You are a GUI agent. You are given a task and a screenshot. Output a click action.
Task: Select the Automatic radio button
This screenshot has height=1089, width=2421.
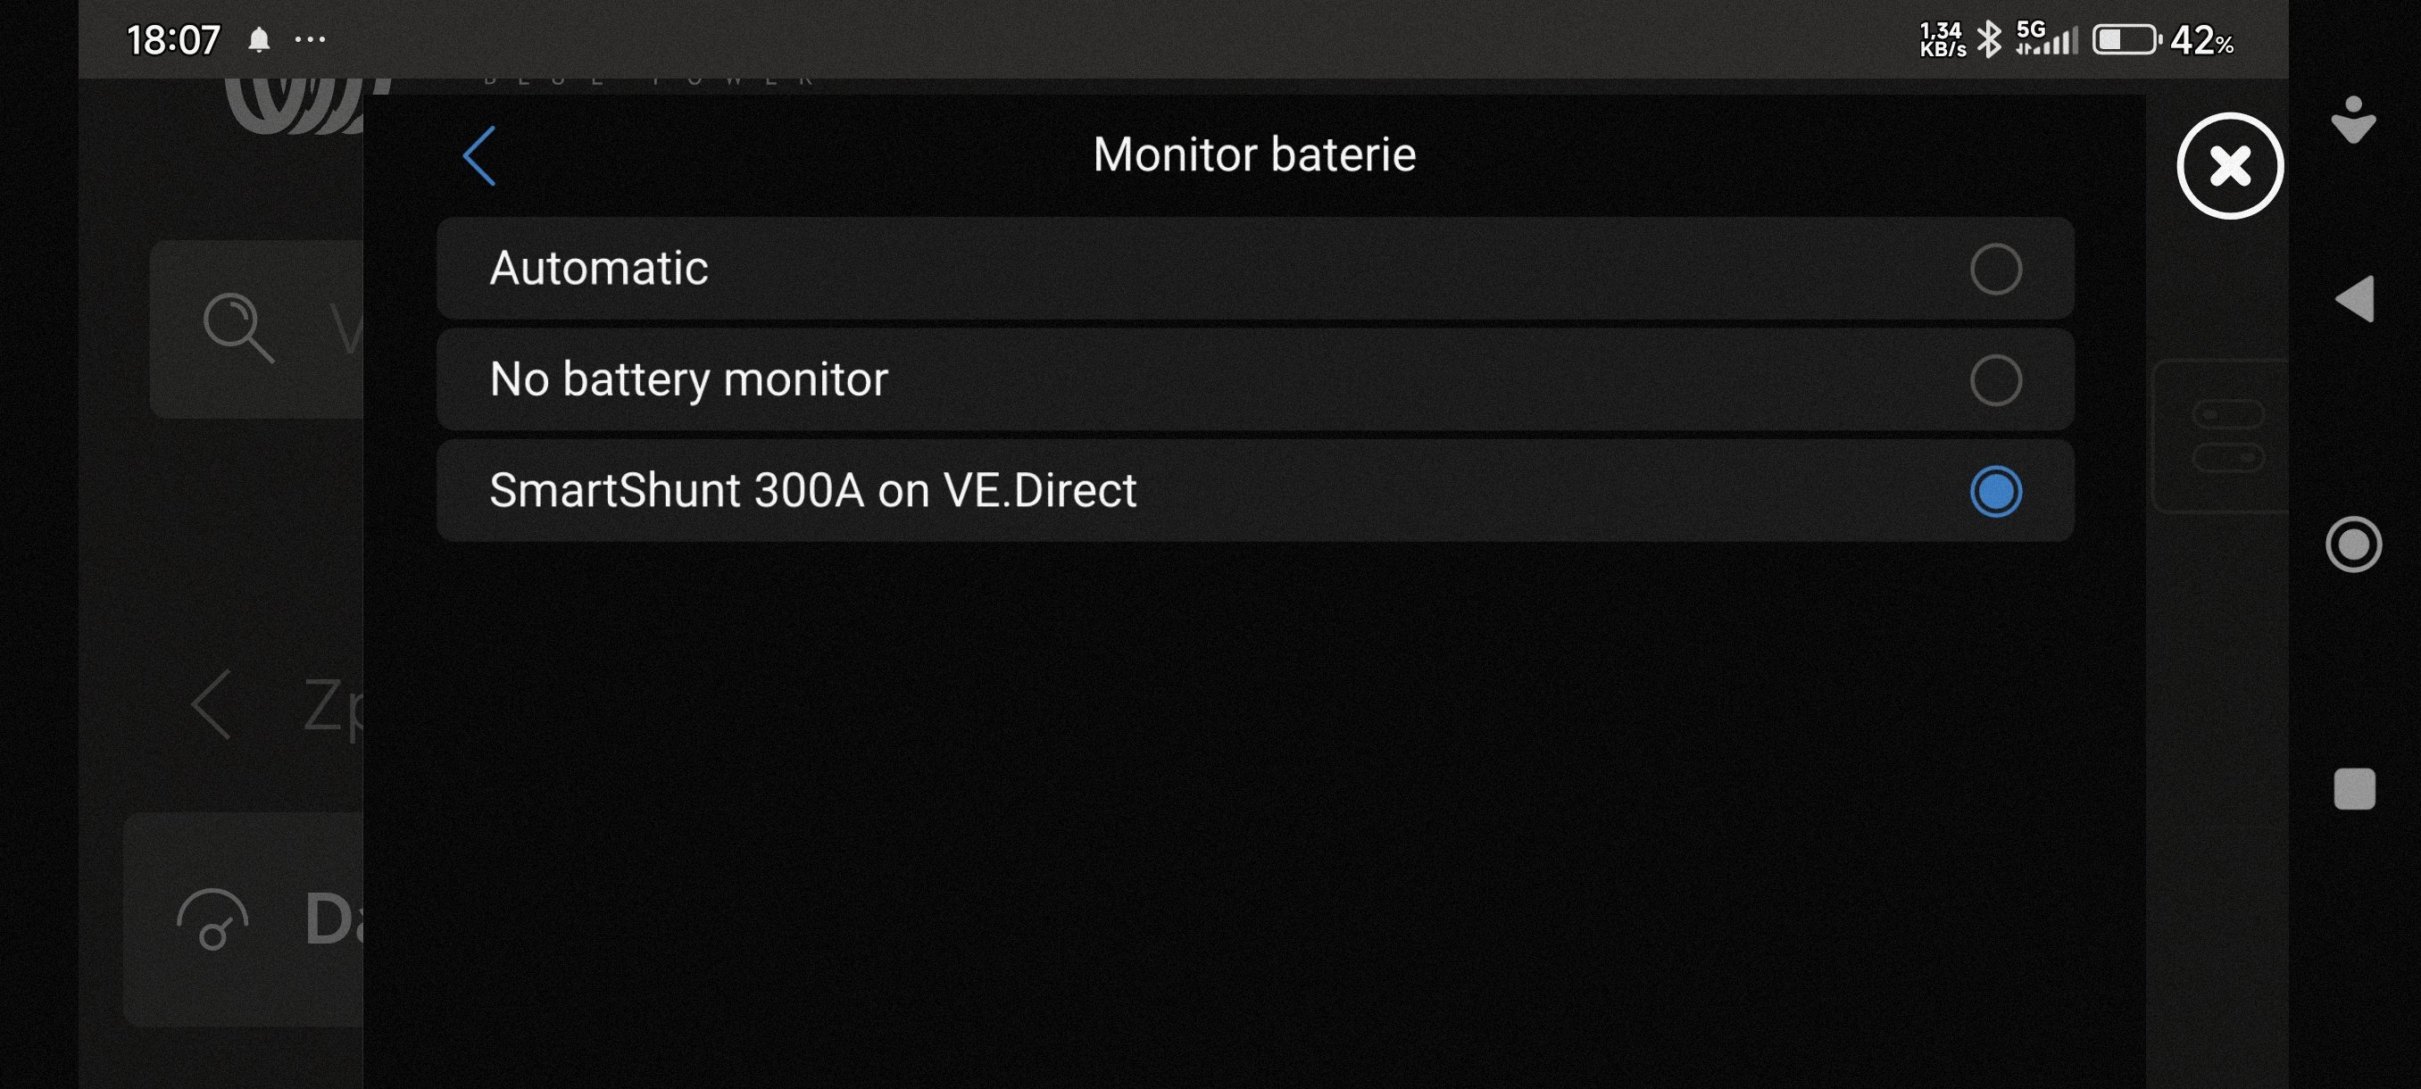[x=1994, y=270]
